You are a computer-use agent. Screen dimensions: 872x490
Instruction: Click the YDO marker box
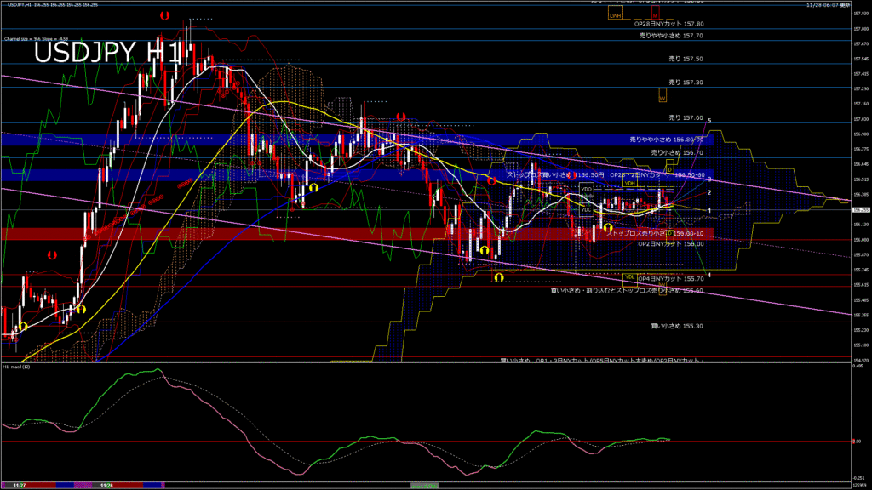[586, 189]
